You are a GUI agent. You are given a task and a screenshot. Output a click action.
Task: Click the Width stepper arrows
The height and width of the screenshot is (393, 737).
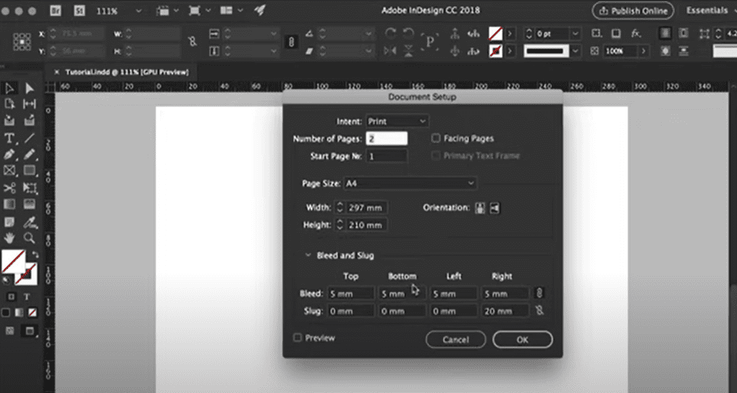[340, 208]
